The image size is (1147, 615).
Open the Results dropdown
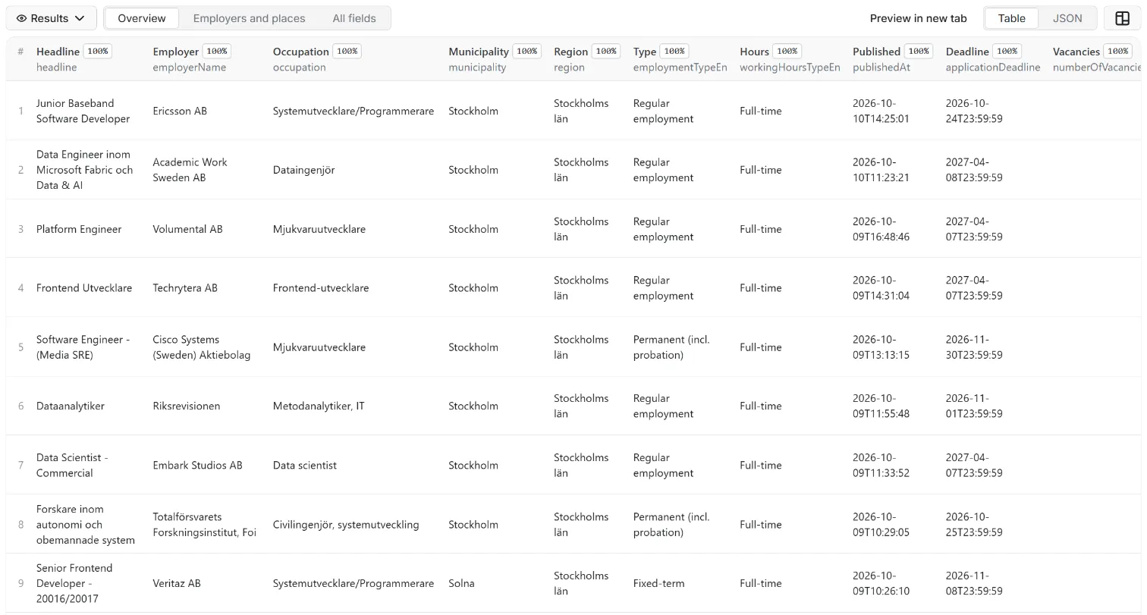pyautogui.click(x=51, y=18)
